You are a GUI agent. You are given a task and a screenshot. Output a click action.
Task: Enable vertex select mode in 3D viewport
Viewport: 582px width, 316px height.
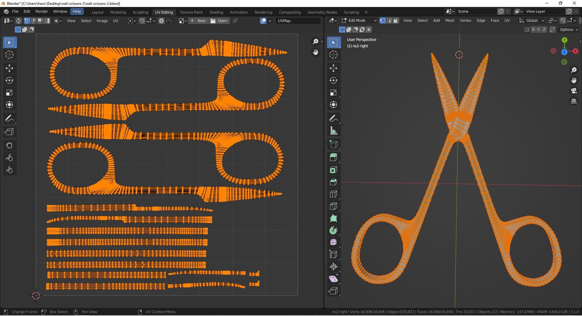coord(383,21)
